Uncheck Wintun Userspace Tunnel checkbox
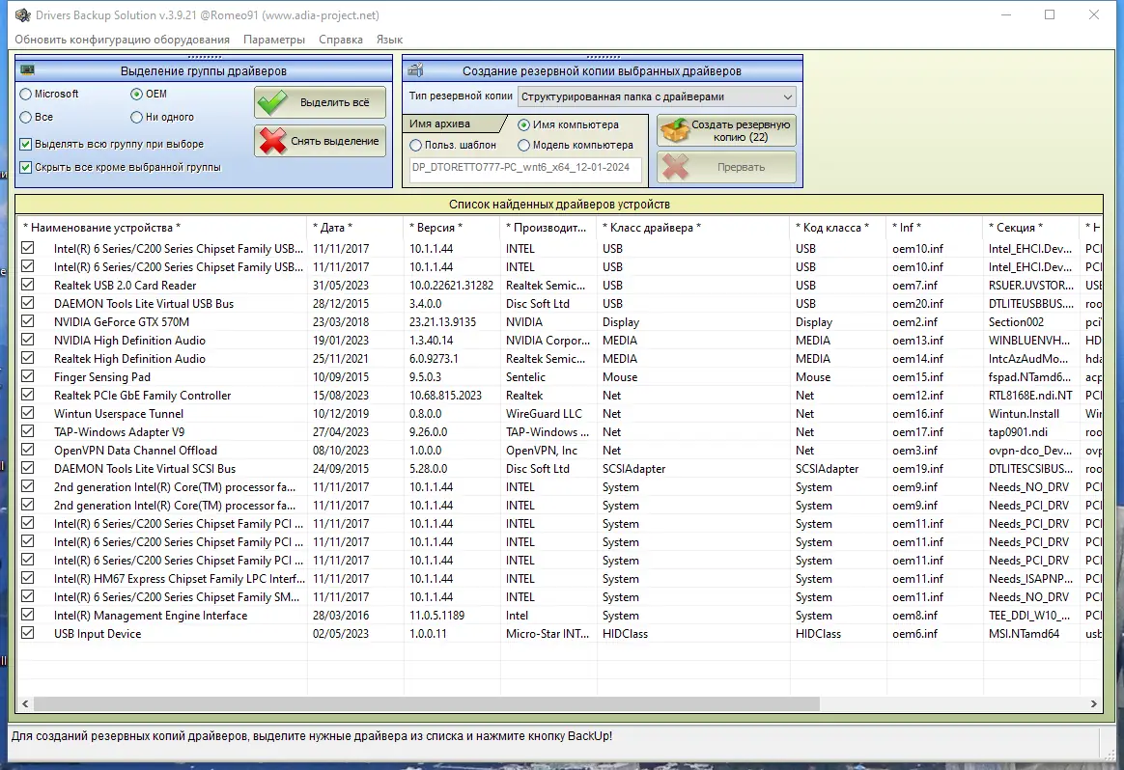Image resolution: width=1124 pixels, height=770 pixels. tap(27, 413)
